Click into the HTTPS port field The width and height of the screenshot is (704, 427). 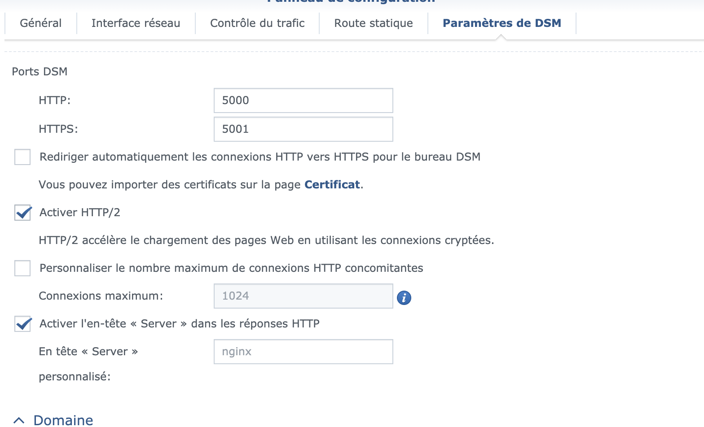click(x=303, y=129)
